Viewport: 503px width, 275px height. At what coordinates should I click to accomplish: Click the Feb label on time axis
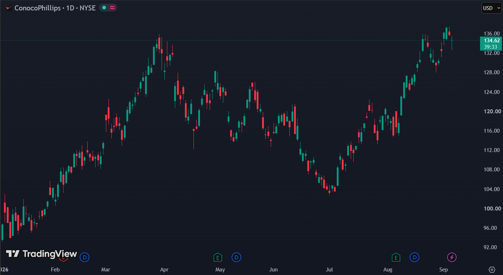(55, 269)
